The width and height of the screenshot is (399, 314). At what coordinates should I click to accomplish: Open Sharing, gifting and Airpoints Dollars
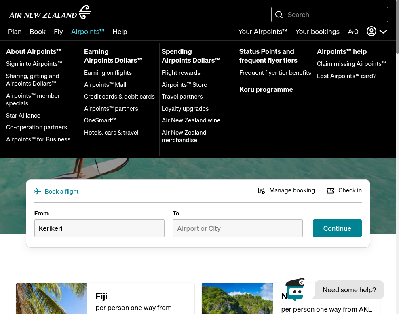(33, 80)
